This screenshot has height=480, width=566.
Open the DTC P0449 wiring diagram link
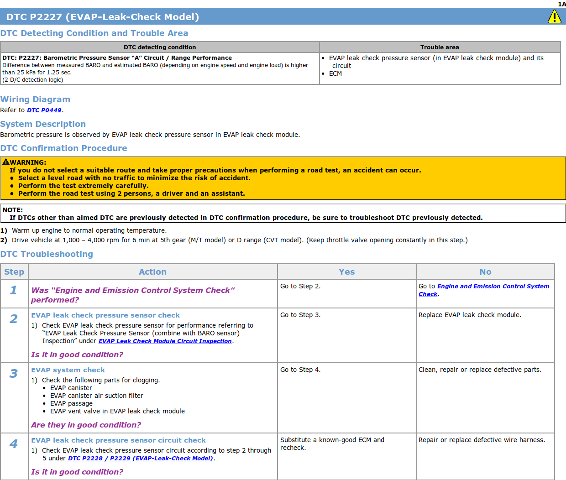pyautogui.click(x=44, y=110)
